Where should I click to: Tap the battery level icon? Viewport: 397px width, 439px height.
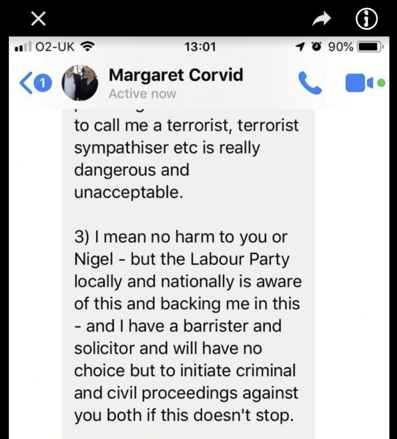369,47
